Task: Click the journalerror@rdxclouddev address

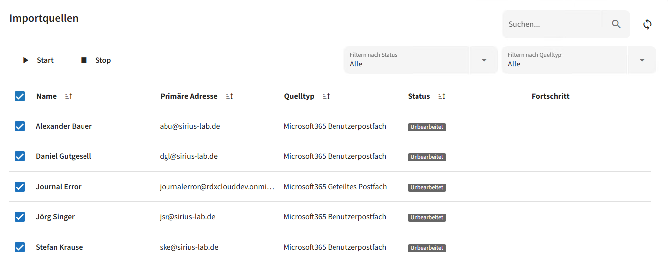Action: [x=217, y=187]
